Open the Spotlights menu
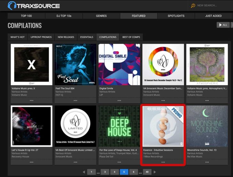Viewport: 233px width, 177px height. click(176, 16)
